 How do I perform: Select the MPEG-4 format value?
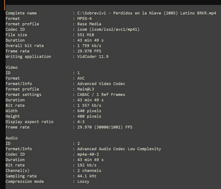pyautogui.click(x=85, y=19)
